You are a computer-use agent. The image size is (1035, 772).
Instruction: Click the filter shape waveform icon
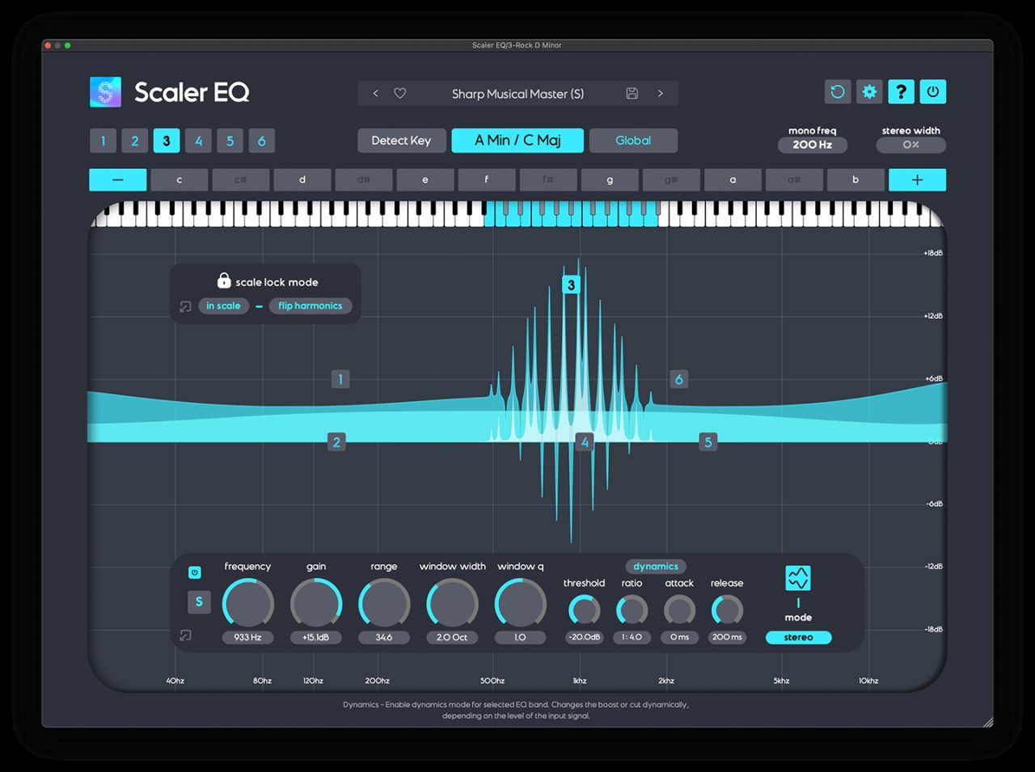(798, 578)
